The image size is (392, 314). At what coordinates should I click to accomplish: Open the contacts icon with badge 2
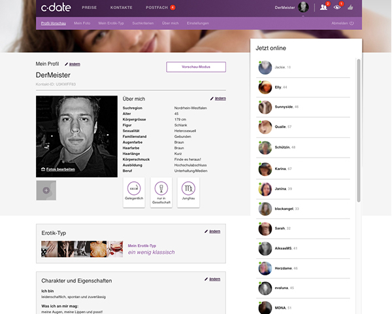point(323,7)
